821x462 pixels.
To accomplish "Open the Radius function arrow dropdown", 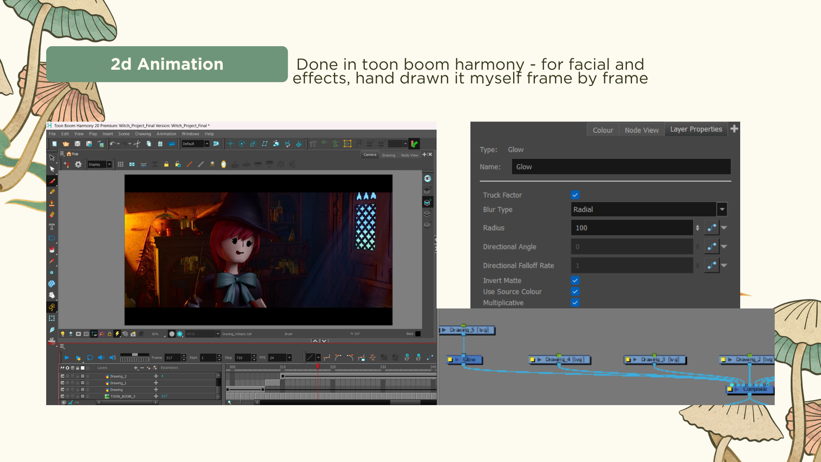I will (x=724, y=228).
